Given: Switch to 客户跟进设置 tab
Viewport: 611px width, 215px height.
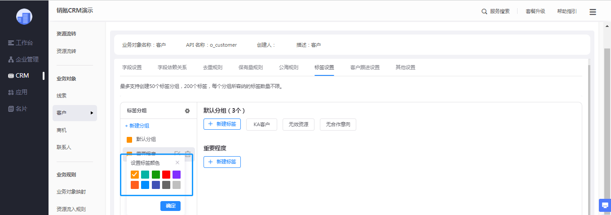Looking at the screenshot, I should pyautogui.click(x=365, y=67).
